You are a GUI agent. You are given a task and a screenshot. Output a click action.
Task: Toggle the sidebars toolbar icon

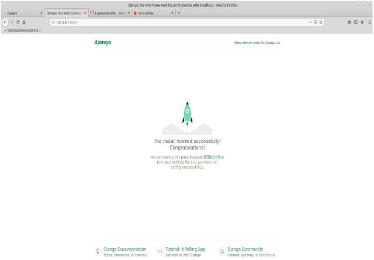click(356, 22)
